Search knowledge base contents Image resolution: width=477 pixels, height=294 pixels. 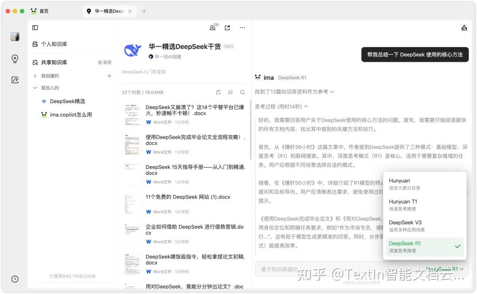pos(242,92)
